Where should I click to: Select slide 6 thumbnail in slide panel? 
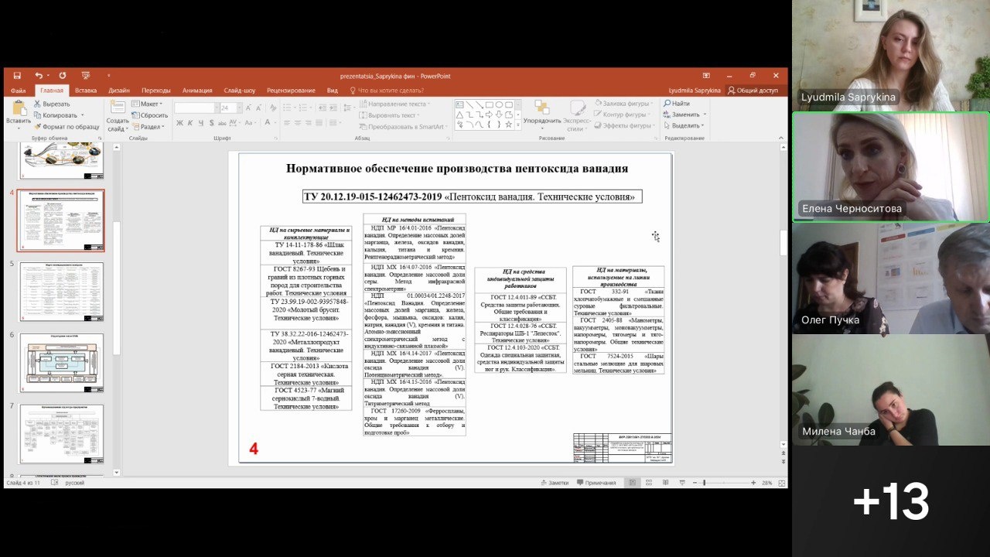coord(61,363)
